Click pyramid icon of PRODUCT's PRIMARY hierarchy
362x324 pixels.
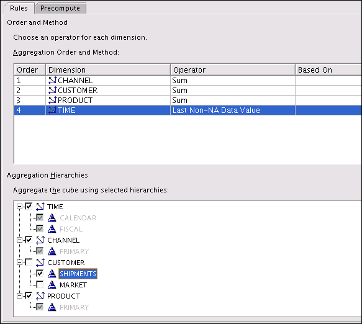[52, 307]
